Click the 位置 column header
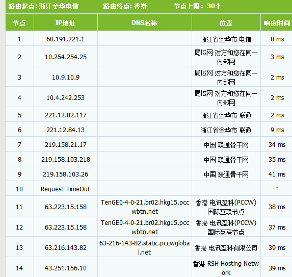Viewport: 292px width, 277px height. pos(226,23)
